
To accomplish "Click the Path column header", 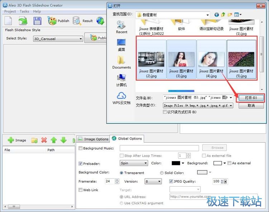I will pyautogui.click(x=60, y=150).
